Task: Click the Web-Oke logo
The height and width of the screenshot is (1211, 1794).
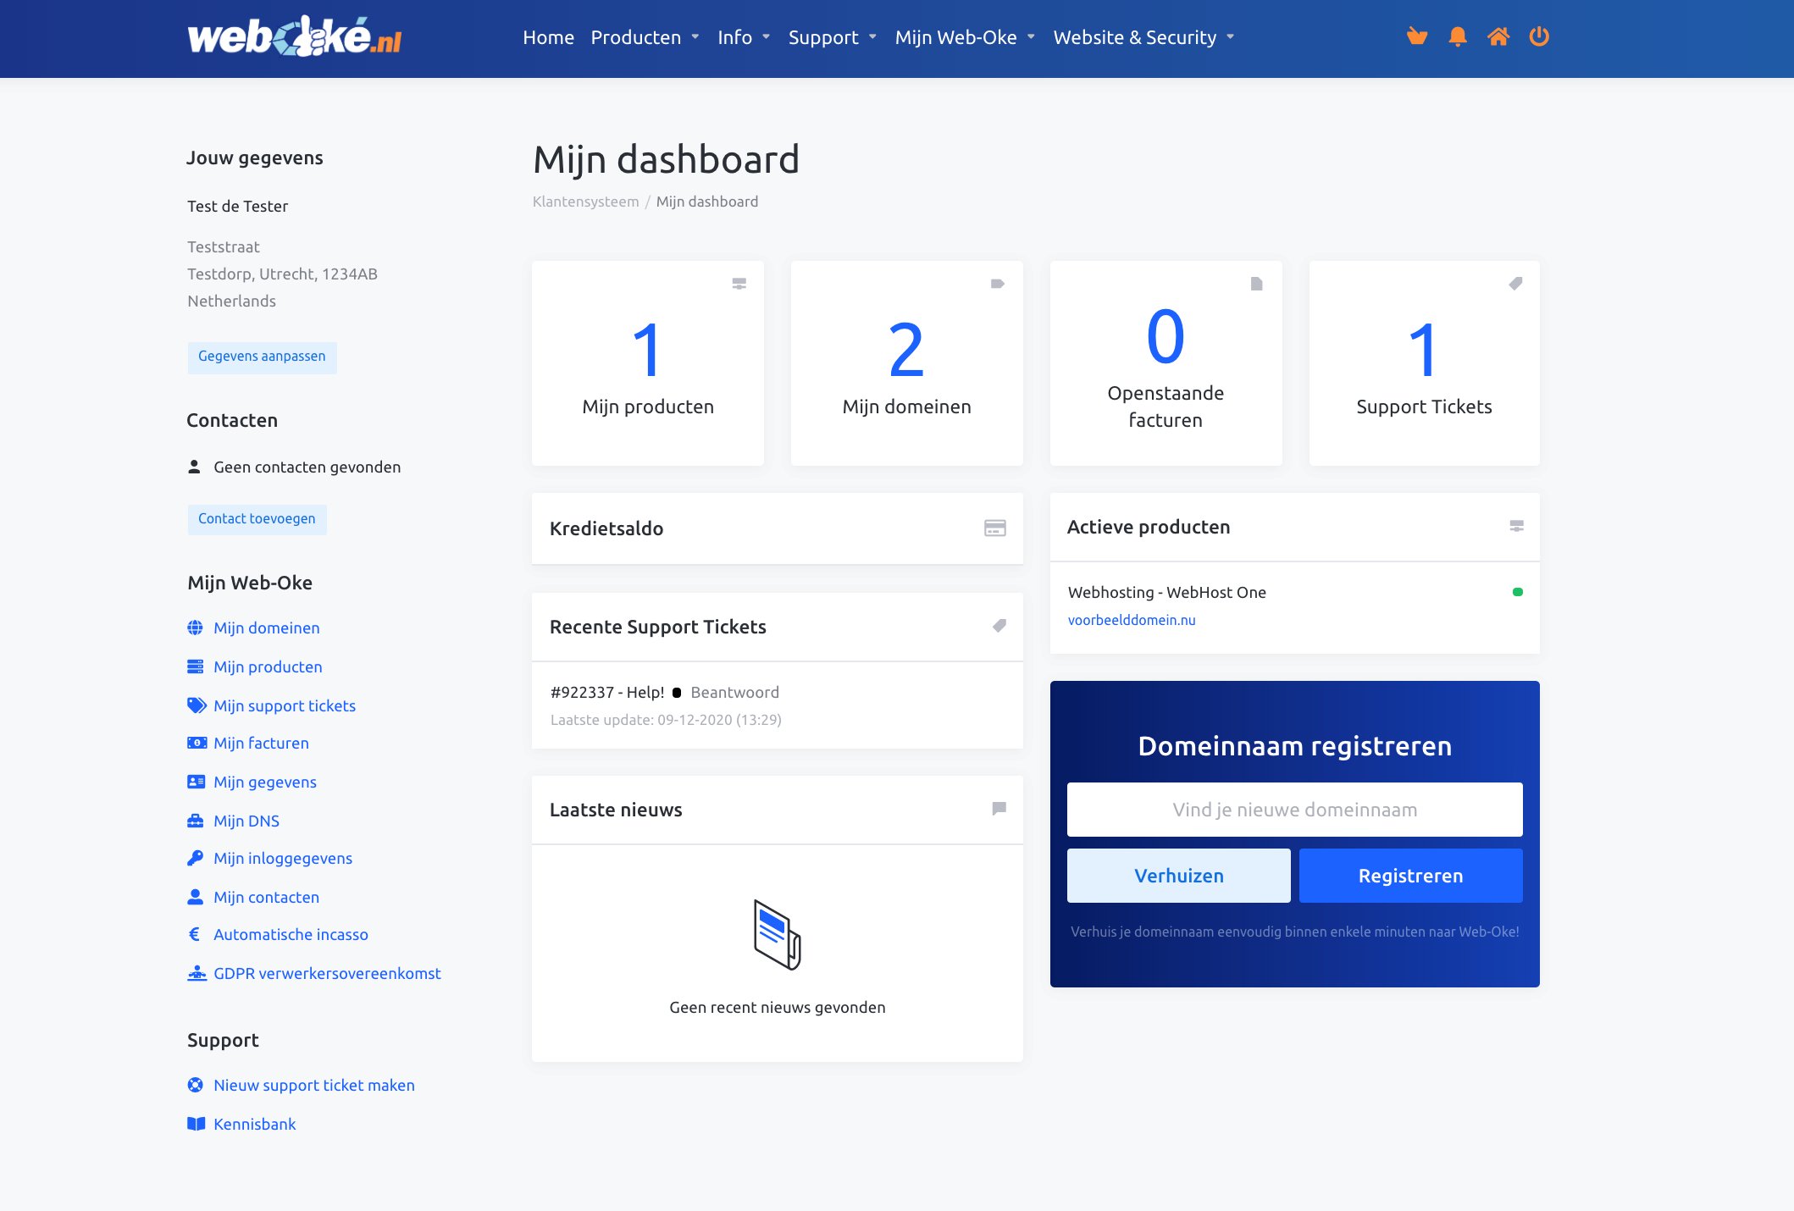Action: click(x=295, y=37)
